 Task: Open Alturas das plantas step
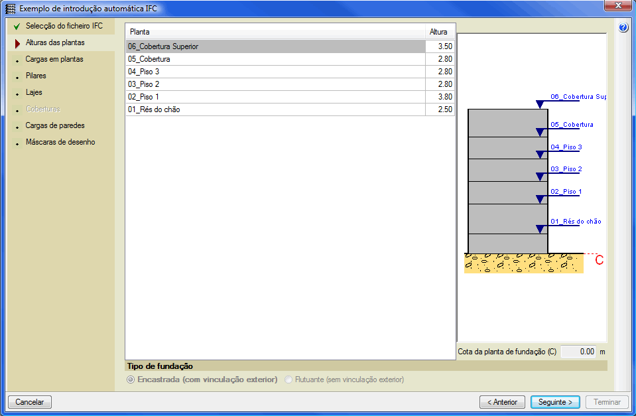pos(55,42)
